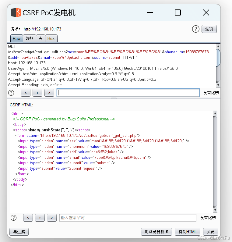This screenshot has width=232, height=242.
Task: Click the hidden input line named 'phonenum'
Action: click(x=76, y=147)
